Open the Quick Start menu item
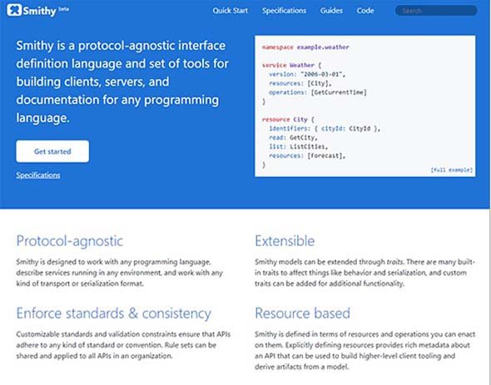 point(231,11)
